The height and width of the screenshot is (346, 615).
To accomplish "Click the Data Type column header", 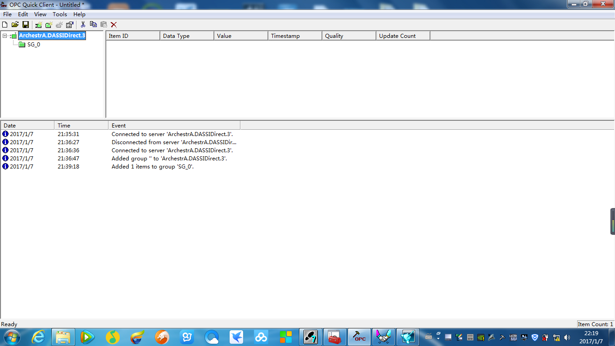I will (187, 36).
